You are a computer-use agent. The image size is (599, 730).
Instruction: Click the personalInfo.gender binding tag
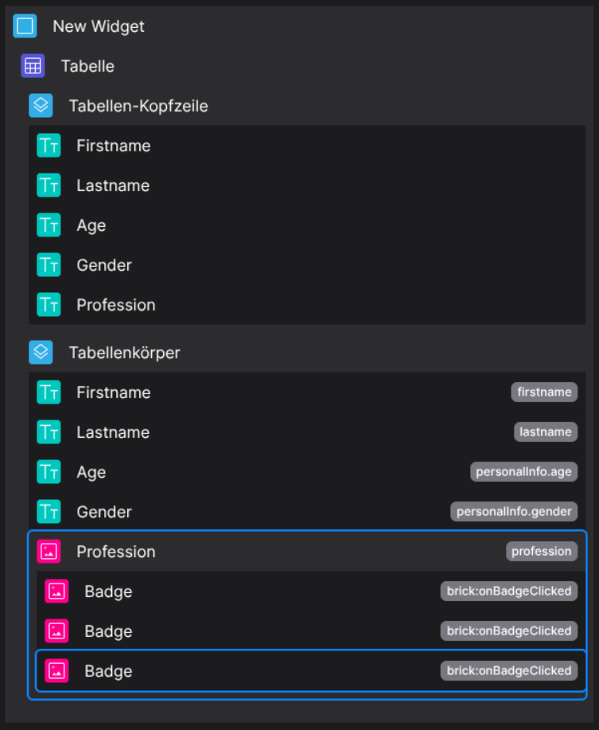coord(514,511)
